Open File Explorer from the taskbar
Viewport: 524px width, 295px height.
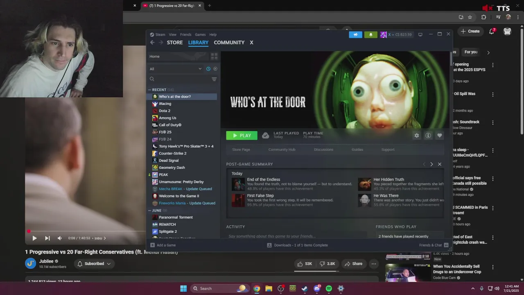click(269, 288)
